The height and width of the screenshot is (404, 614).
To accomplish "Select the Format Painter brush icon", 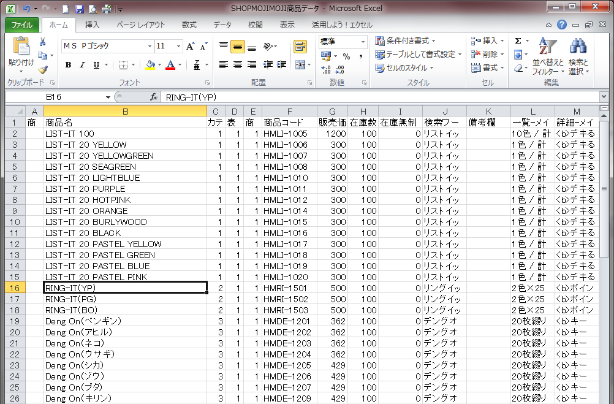I will click(x=43, y=69).
